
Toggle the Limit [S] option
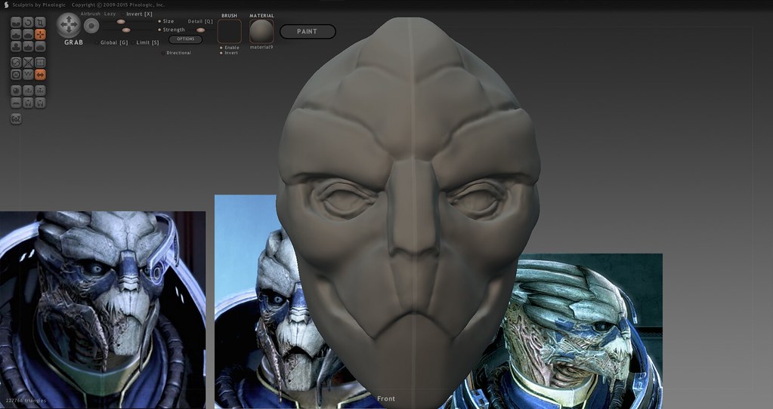(x=145, y=42)
